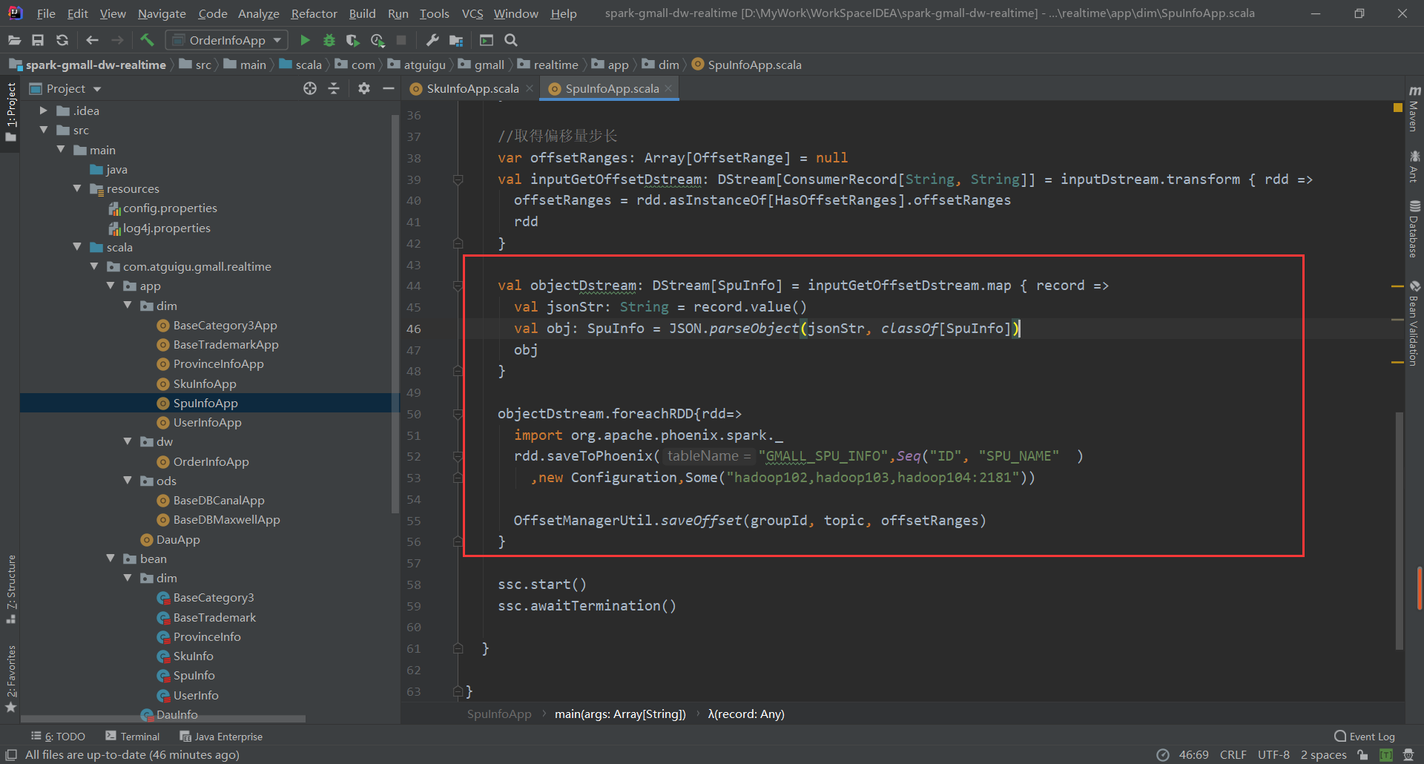The image size is (1424, 764).
Task: Open Project Structure icon
Action: point(456,40)
